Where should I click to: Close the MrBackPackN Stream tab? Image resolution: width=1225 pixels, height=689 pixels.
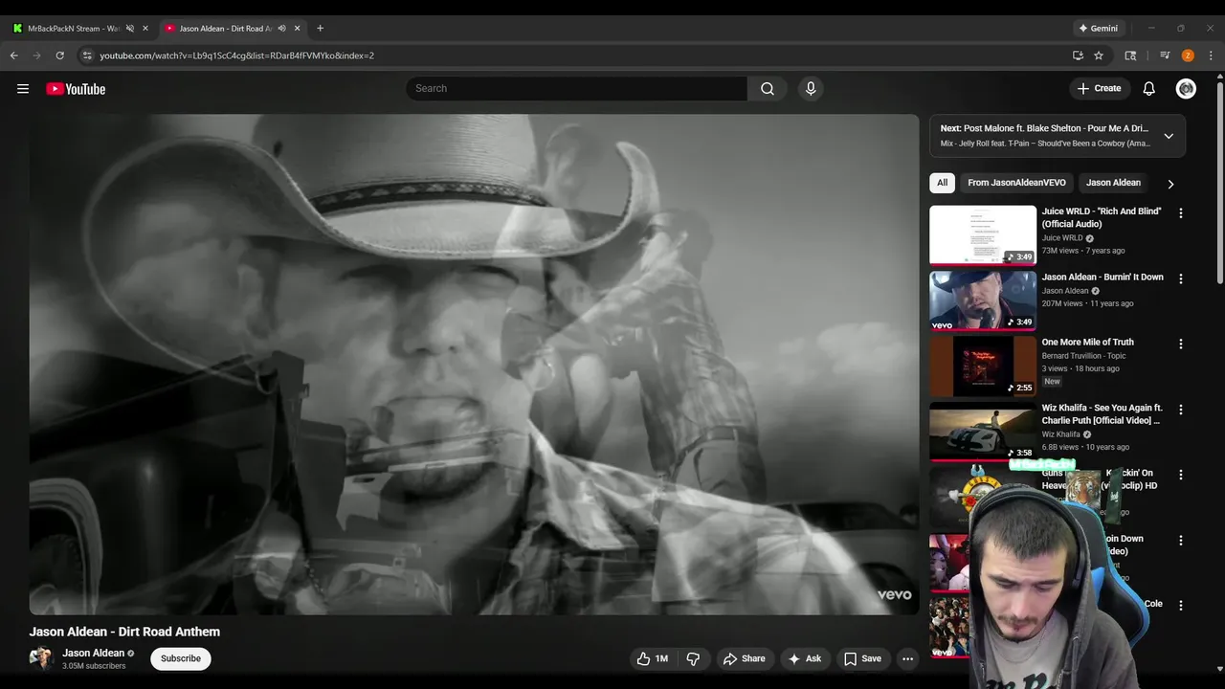click(x=145, y=29)
